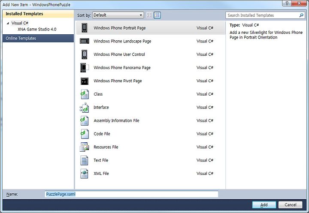Click the "Windows Phone User Control" label

(x=119, y=54)
